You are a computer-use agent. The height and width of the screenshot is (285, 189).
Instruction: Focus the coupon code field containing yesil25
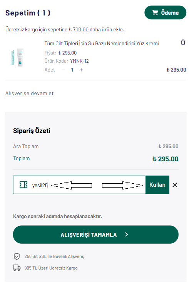79,185
